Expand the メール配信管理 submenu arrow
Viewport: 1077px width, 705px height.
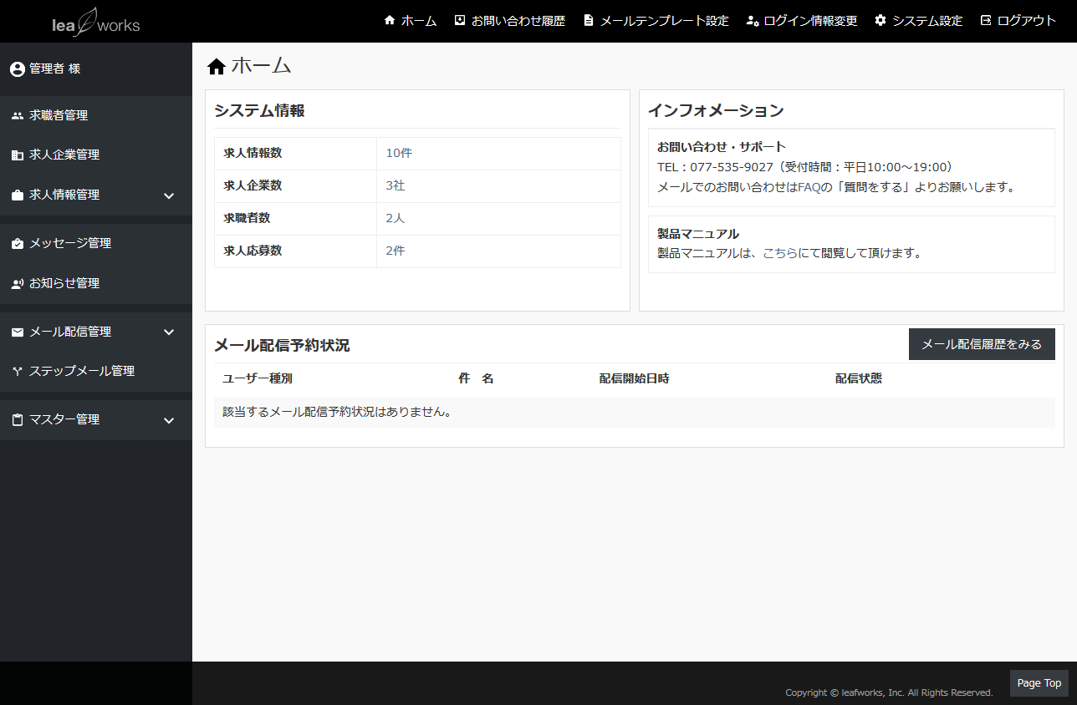coord(169,332)
